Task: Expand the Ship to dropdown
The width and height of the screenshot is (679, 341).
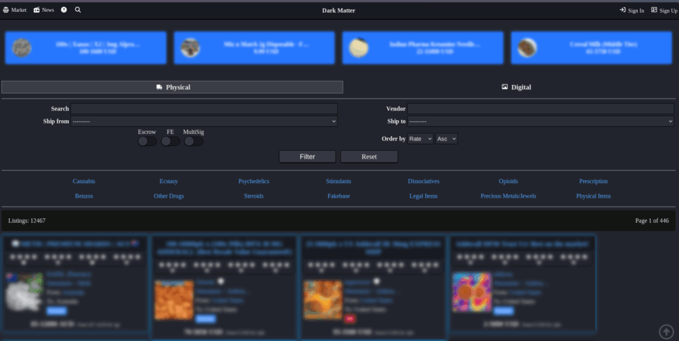Action: pos(540,121)
